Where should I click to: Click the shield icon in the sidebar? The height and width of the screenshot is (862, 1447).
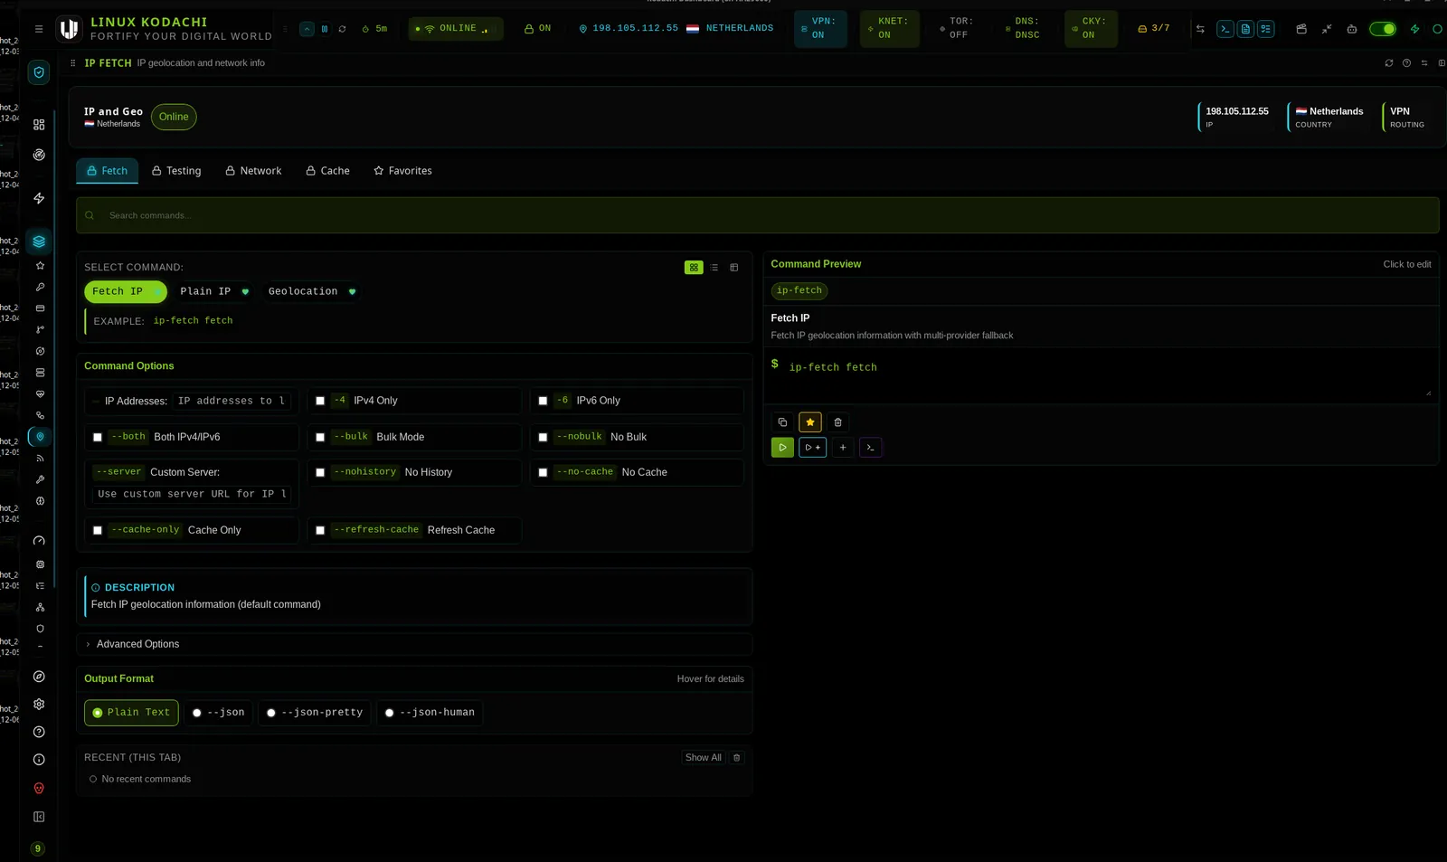(39, 72)
